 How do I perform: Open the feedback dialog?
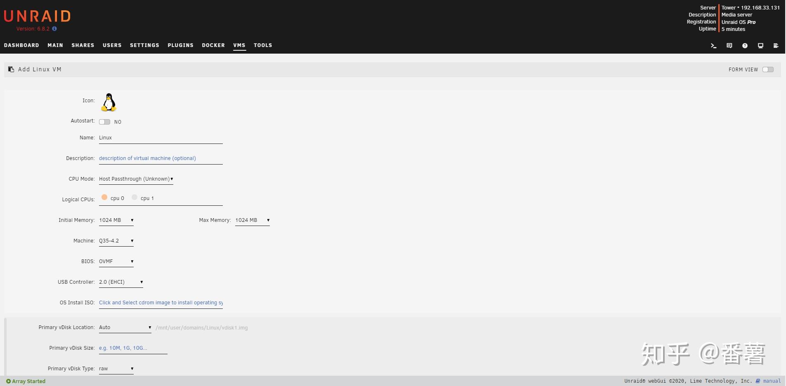[x=729, y=45]
